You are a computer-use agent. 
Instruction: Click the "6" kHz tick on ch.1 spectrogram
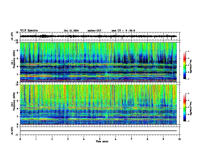(18, 58)
